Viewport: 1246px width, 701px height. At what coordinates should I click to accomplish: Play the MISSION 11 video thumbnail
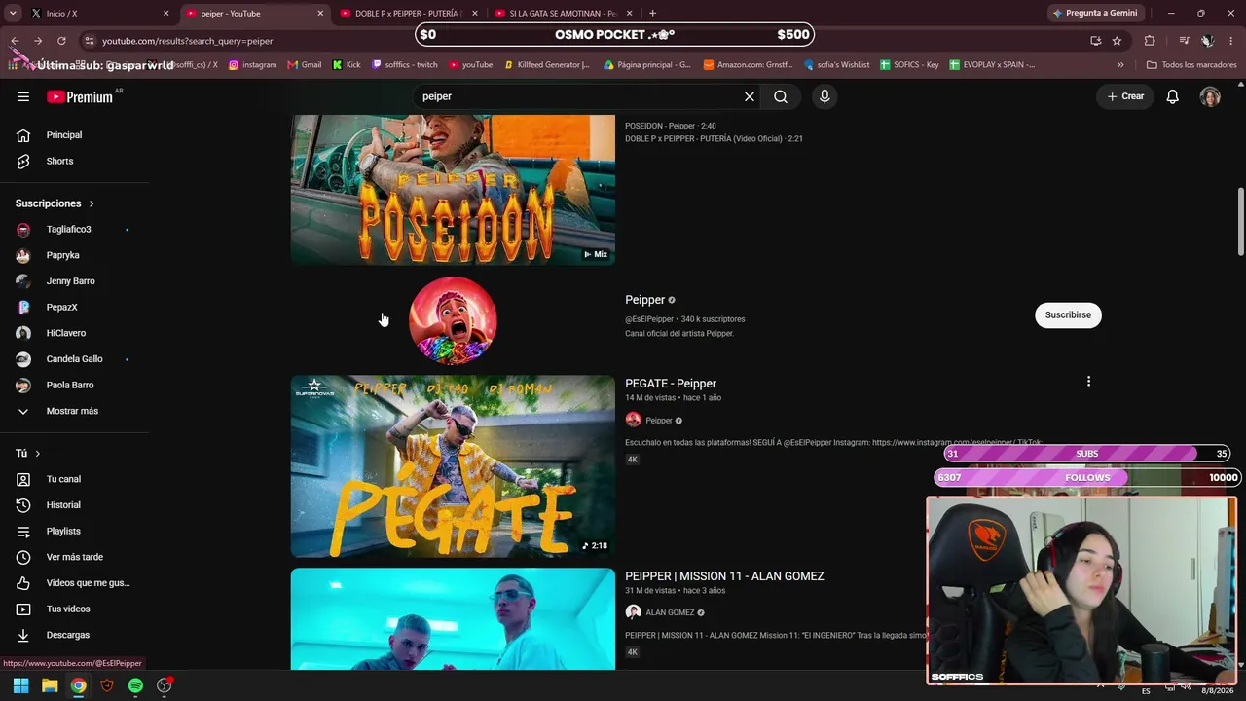(453, 619)
